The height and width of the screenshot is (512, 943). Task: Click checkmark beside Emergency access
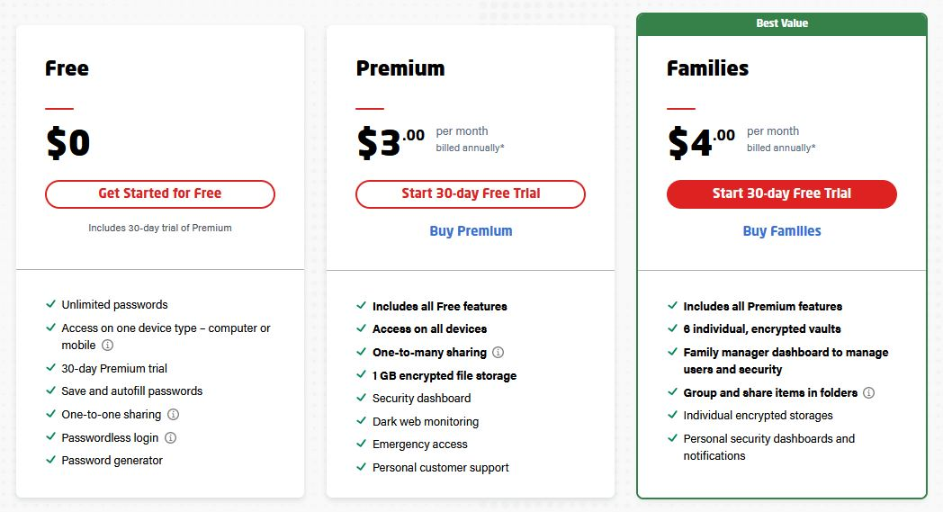pyautogui.click(x=362, y=444)
